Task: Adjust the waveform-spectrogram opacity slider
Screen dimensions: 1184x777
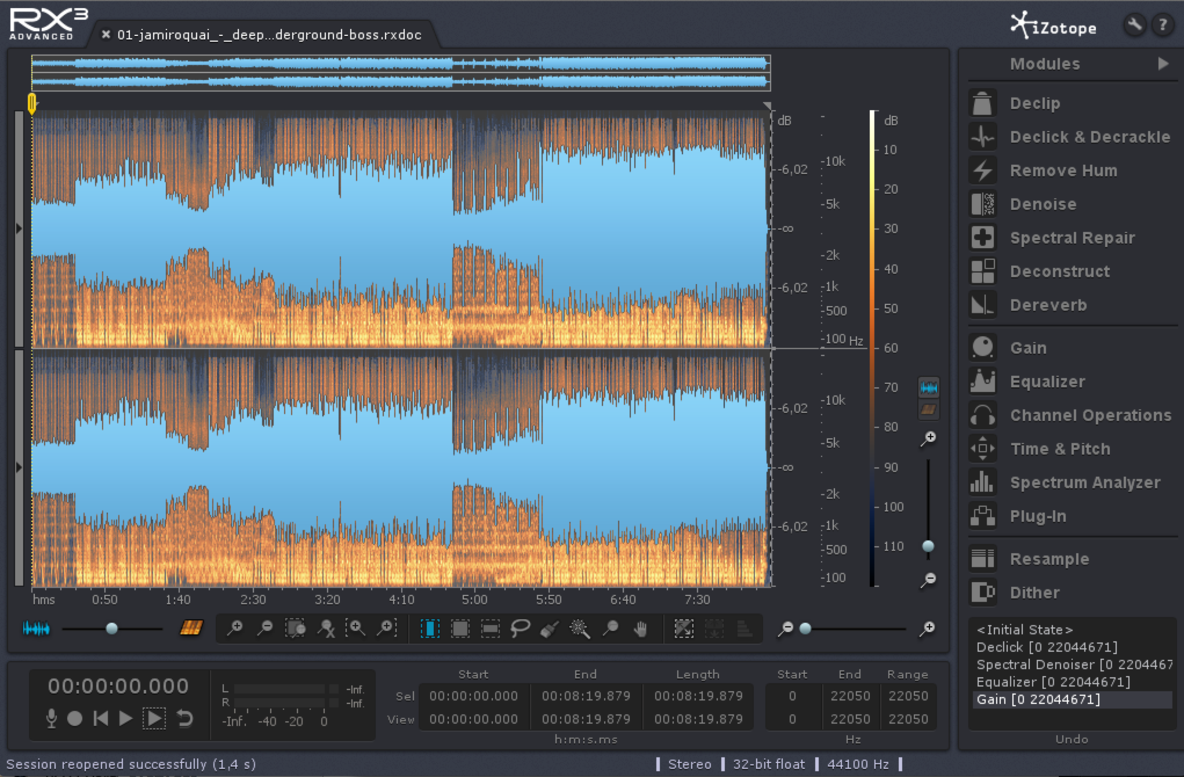Action: 113,628
